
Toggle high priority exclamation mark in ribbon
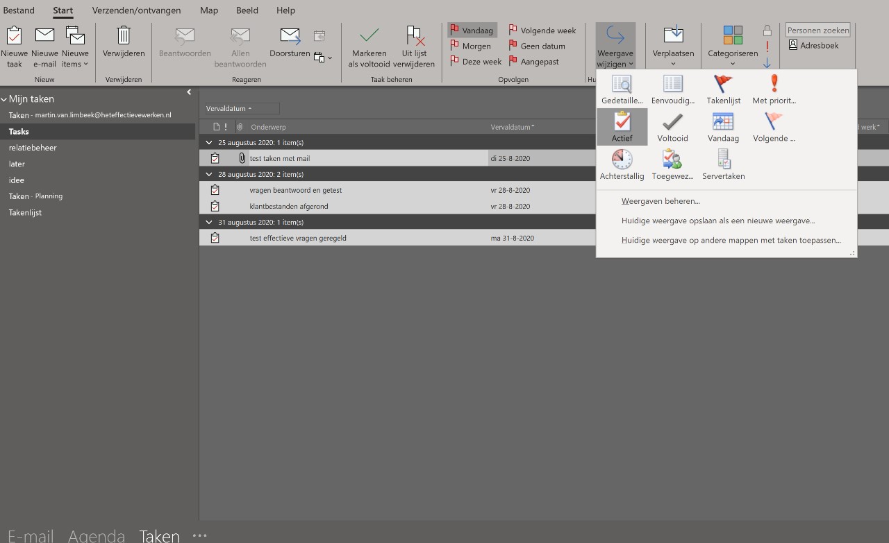(767, 46)
